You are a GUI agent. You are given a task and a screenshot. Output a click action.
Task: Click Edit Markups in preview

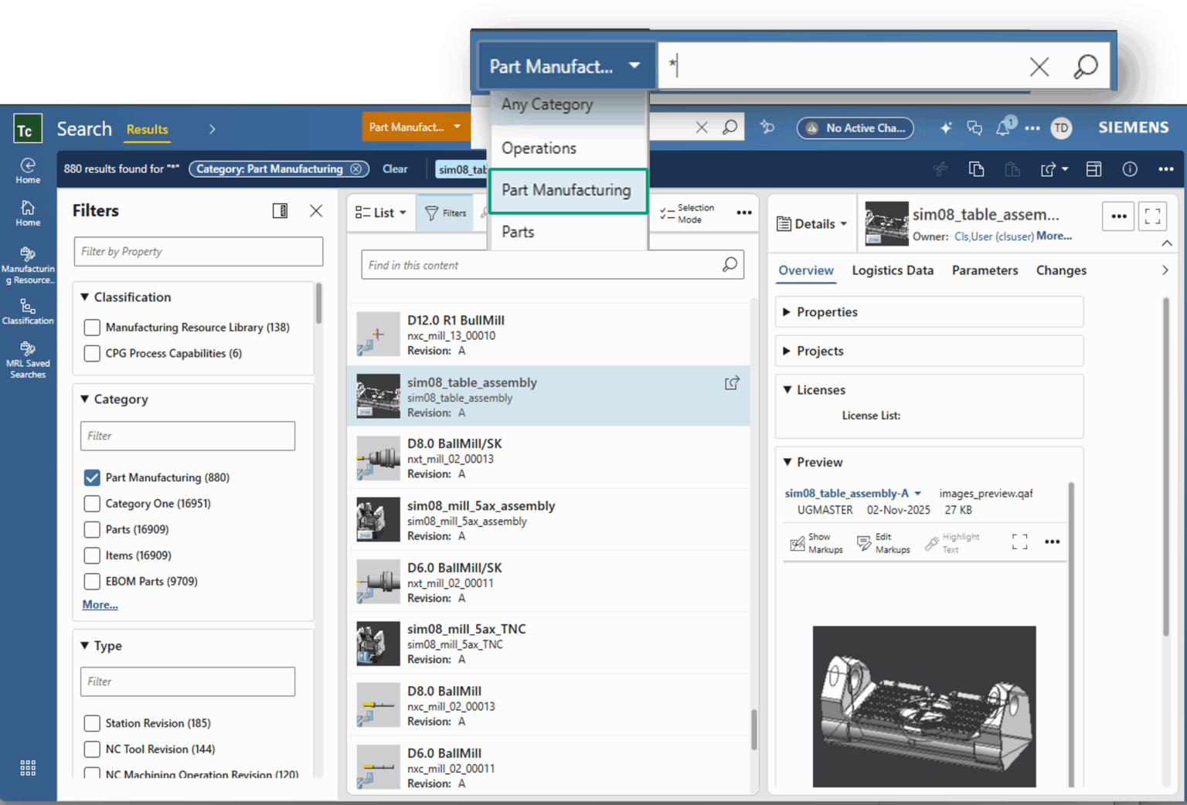coord(883,543)
